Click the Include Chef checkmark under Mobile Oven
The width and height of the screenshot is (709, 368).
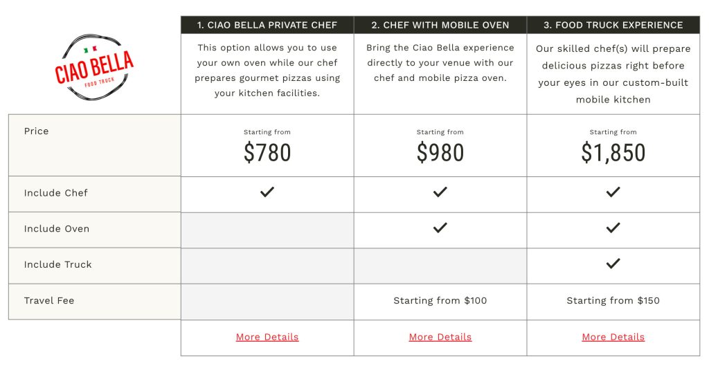click(x=440, y=192)
